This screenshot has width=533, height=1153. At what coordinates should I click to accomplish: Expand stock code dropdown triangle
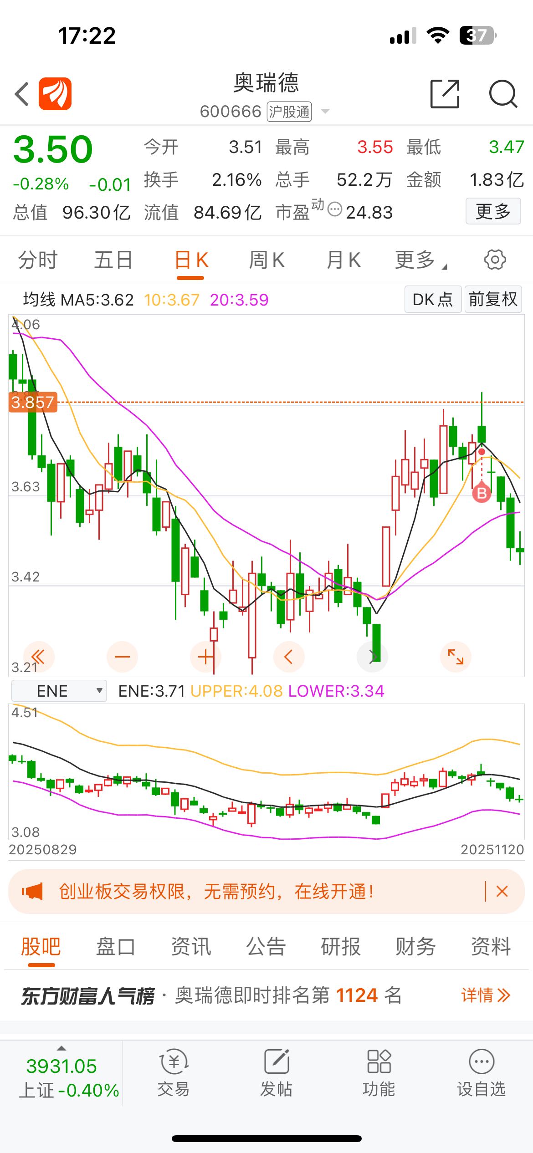325,111
